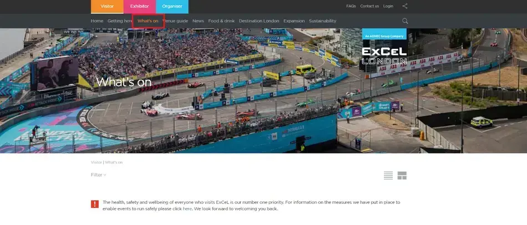Select the pink Exhibitor tab

pyautogui.click(x=139, y=7)
